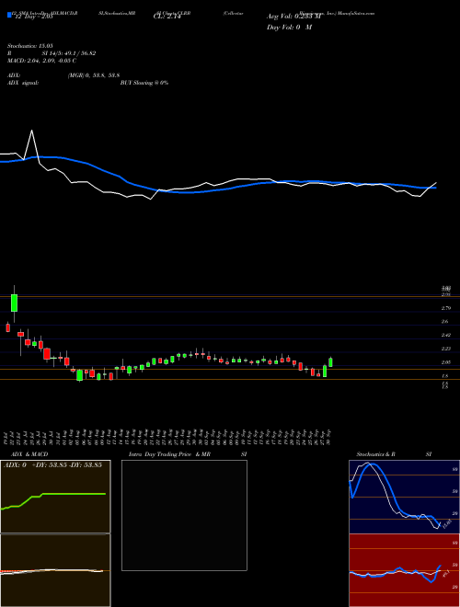
Task: Click the 'CL: 2.14' closing price text
Action: 167,17
